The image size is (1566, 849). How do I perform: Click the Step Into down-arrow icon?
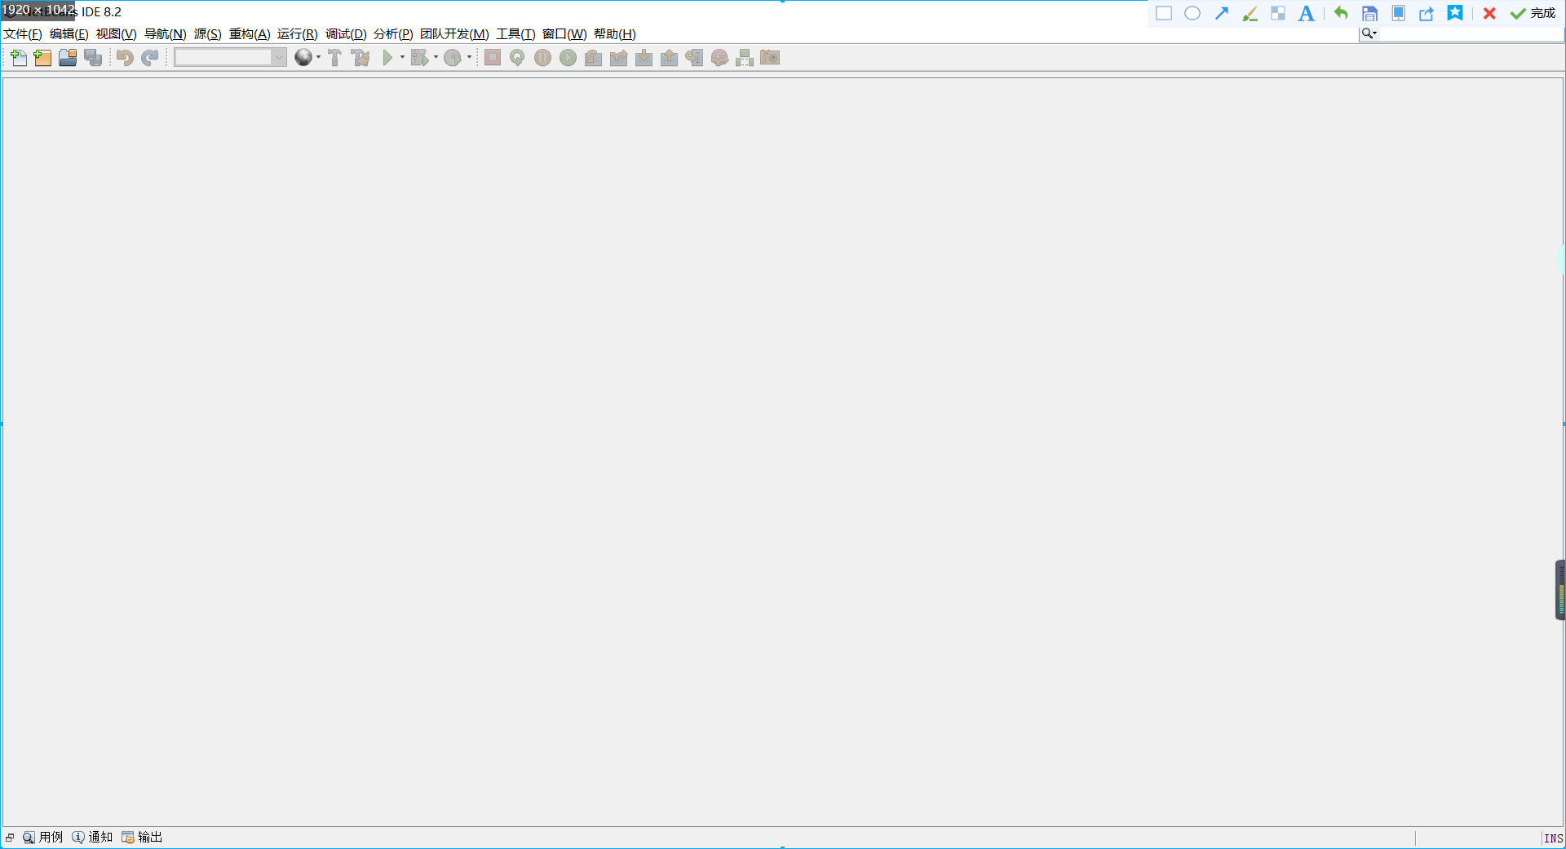pyautogui.click(x=644, y=57)
